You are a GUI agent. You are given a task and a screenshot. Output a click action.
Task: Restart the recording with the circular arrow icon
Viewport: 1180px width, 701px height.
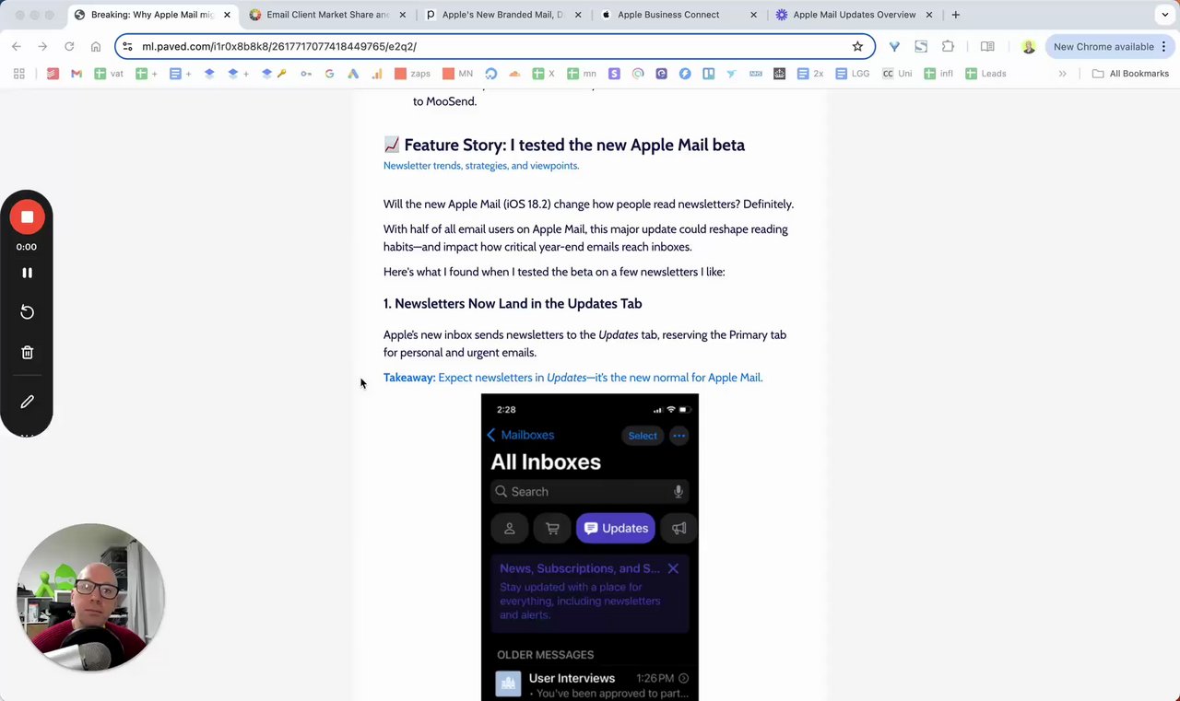[x=27, y=312]
